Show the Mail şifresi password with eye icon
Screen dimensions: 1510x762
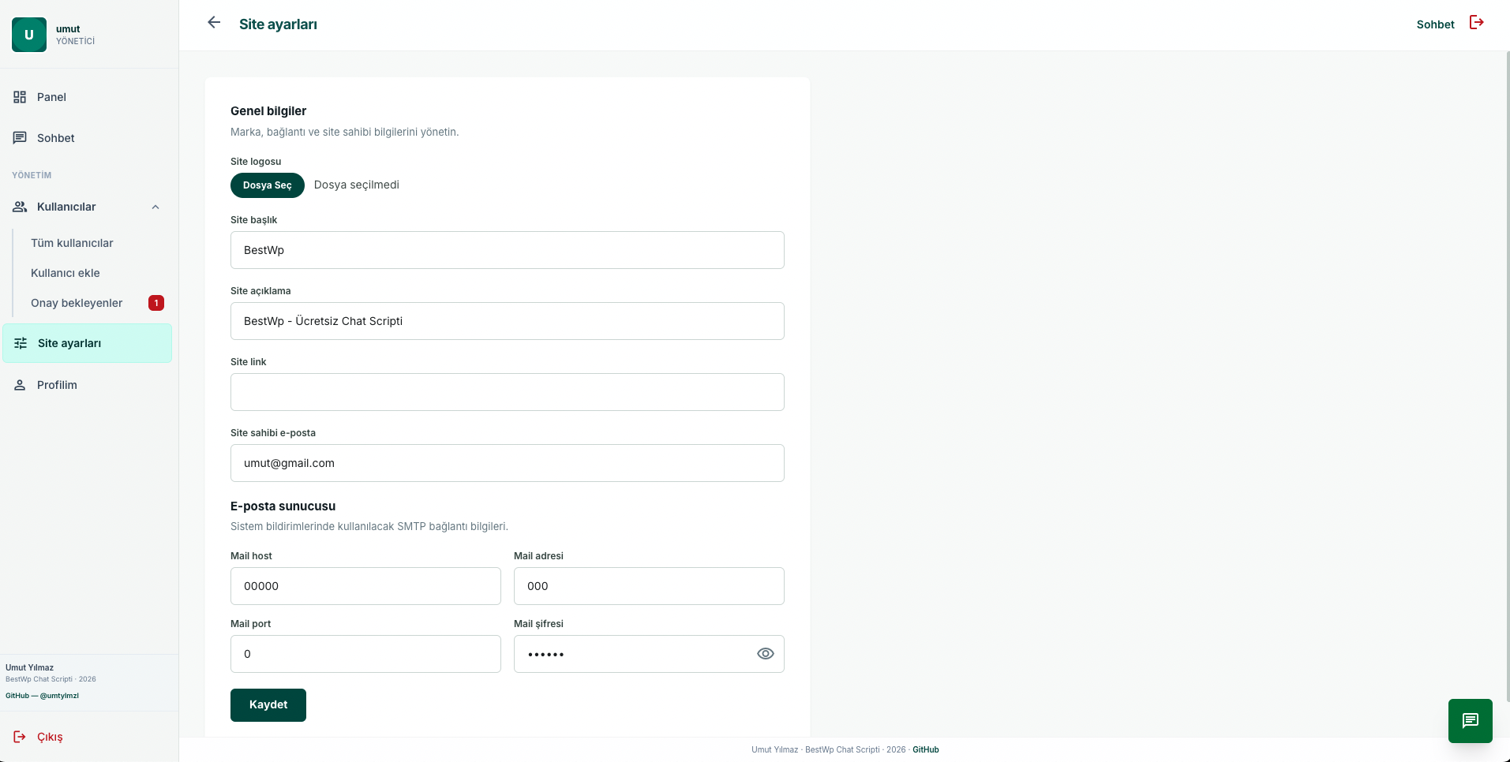[x=765, y=654]
